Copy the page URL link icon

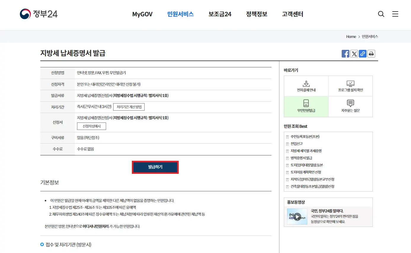pos(362,54)
